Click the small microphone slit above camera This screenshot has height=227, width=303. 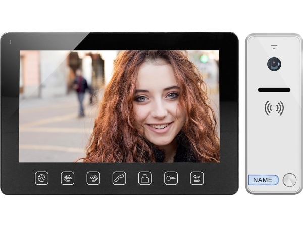(x=274, y=47)
